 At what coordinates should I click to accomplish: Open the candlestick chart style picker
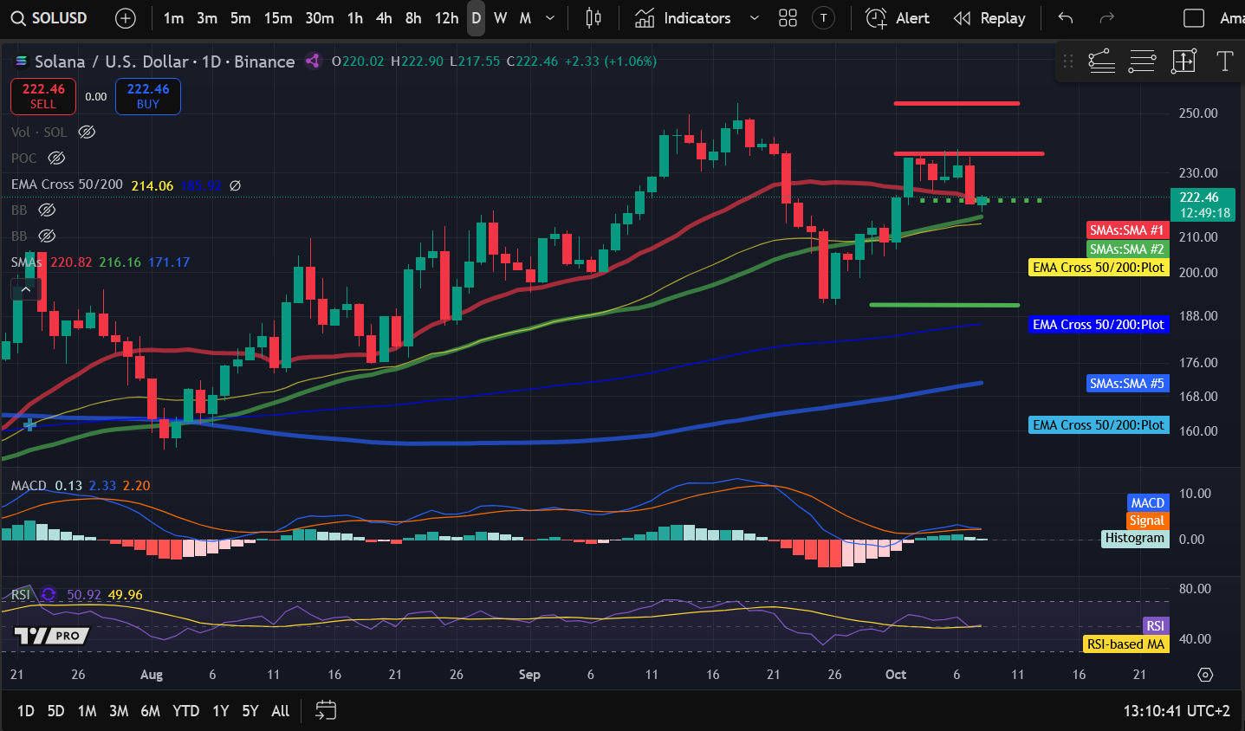[593, 18]
